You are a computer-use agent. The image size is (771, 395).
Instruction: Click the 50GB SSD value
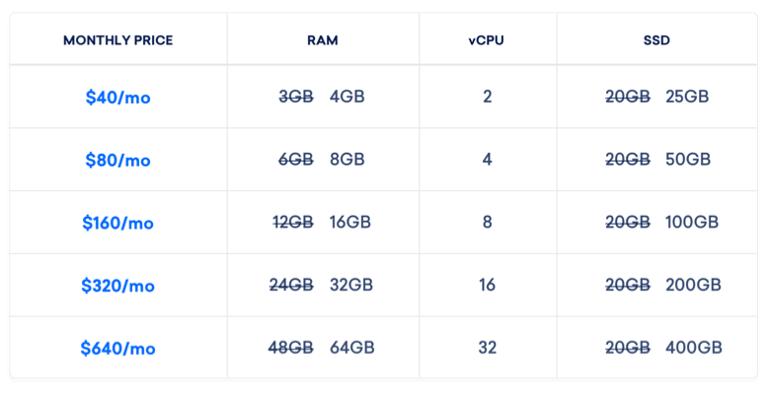pos(688,160)
